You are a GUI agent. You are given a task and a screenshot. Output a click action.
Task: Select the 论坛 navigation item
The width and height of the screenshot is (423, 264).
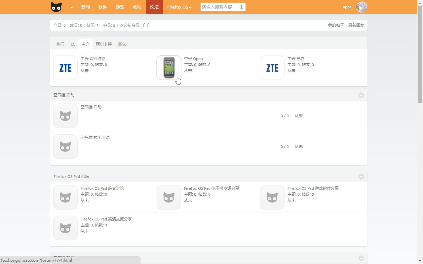(x=154, y=7)
